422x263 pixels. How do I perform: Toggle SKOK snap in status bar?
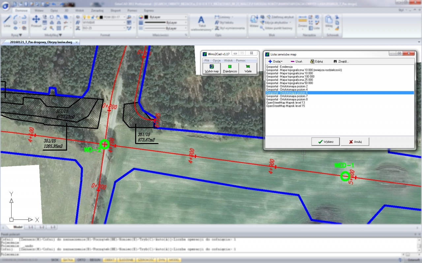coord(55,260)
